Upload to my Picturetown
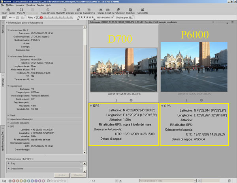 [x=118, y=11]
